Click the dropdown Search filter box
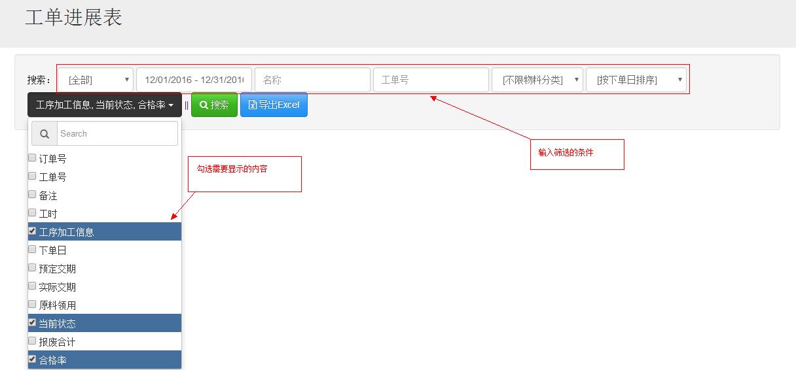This screenshot has width=796, height=370. click(117, 133)
